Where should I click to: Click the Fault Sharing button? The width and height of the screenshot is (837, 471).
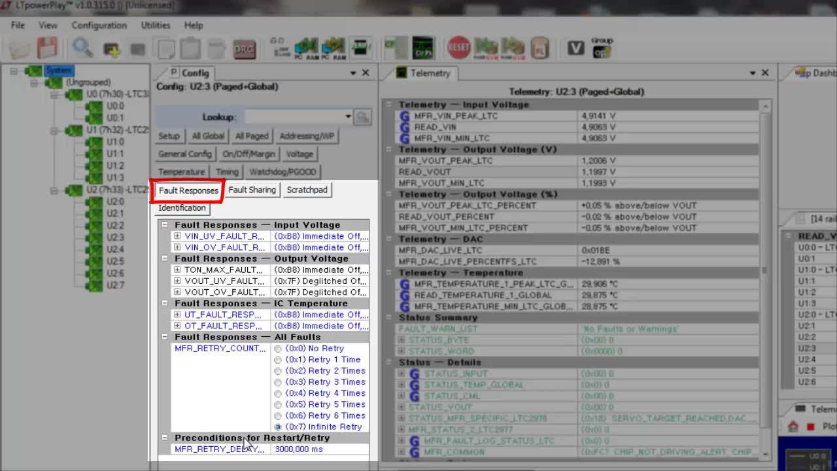pos(252,190)
